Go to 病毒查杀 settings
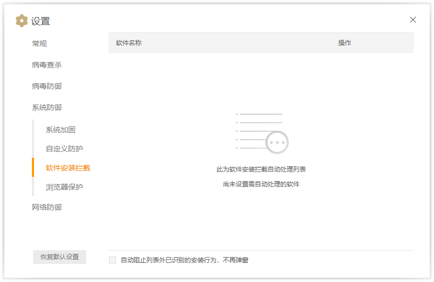 (47, 65)
